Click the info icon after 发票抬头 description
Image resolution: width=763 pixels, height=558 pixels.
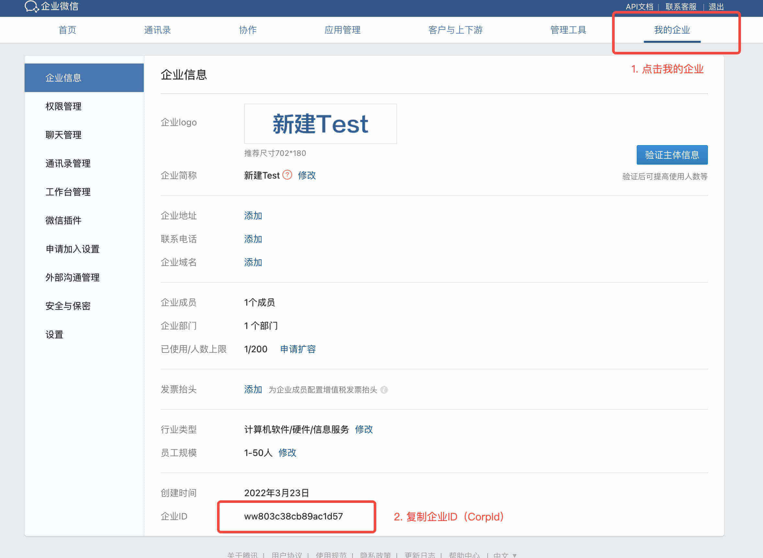coord(384,390)
